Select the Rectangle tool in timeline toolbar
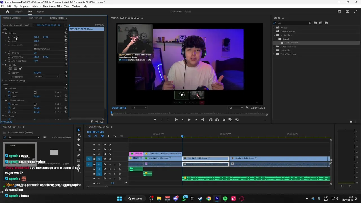The height and width of the screenshot is (203, 361). pos(79,160)
